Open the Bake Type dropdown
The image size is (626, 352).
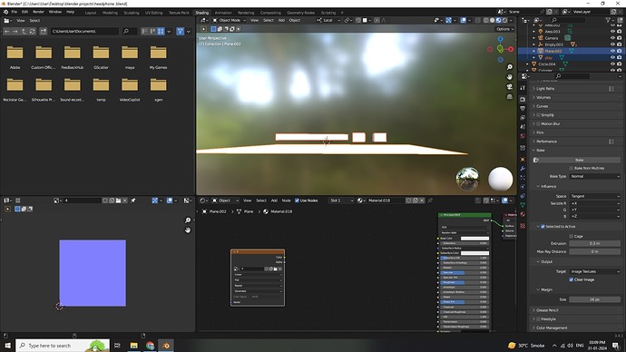[x=595, y=176]
